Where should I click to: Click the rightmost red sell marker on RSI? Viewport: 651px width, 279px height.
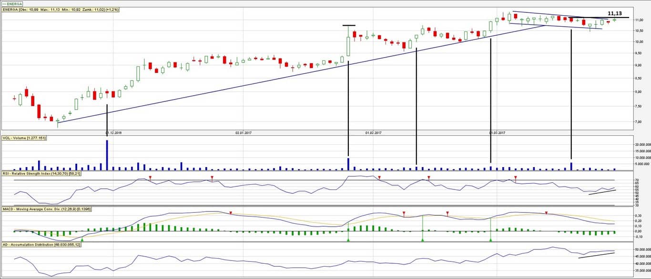coord(516,178)
